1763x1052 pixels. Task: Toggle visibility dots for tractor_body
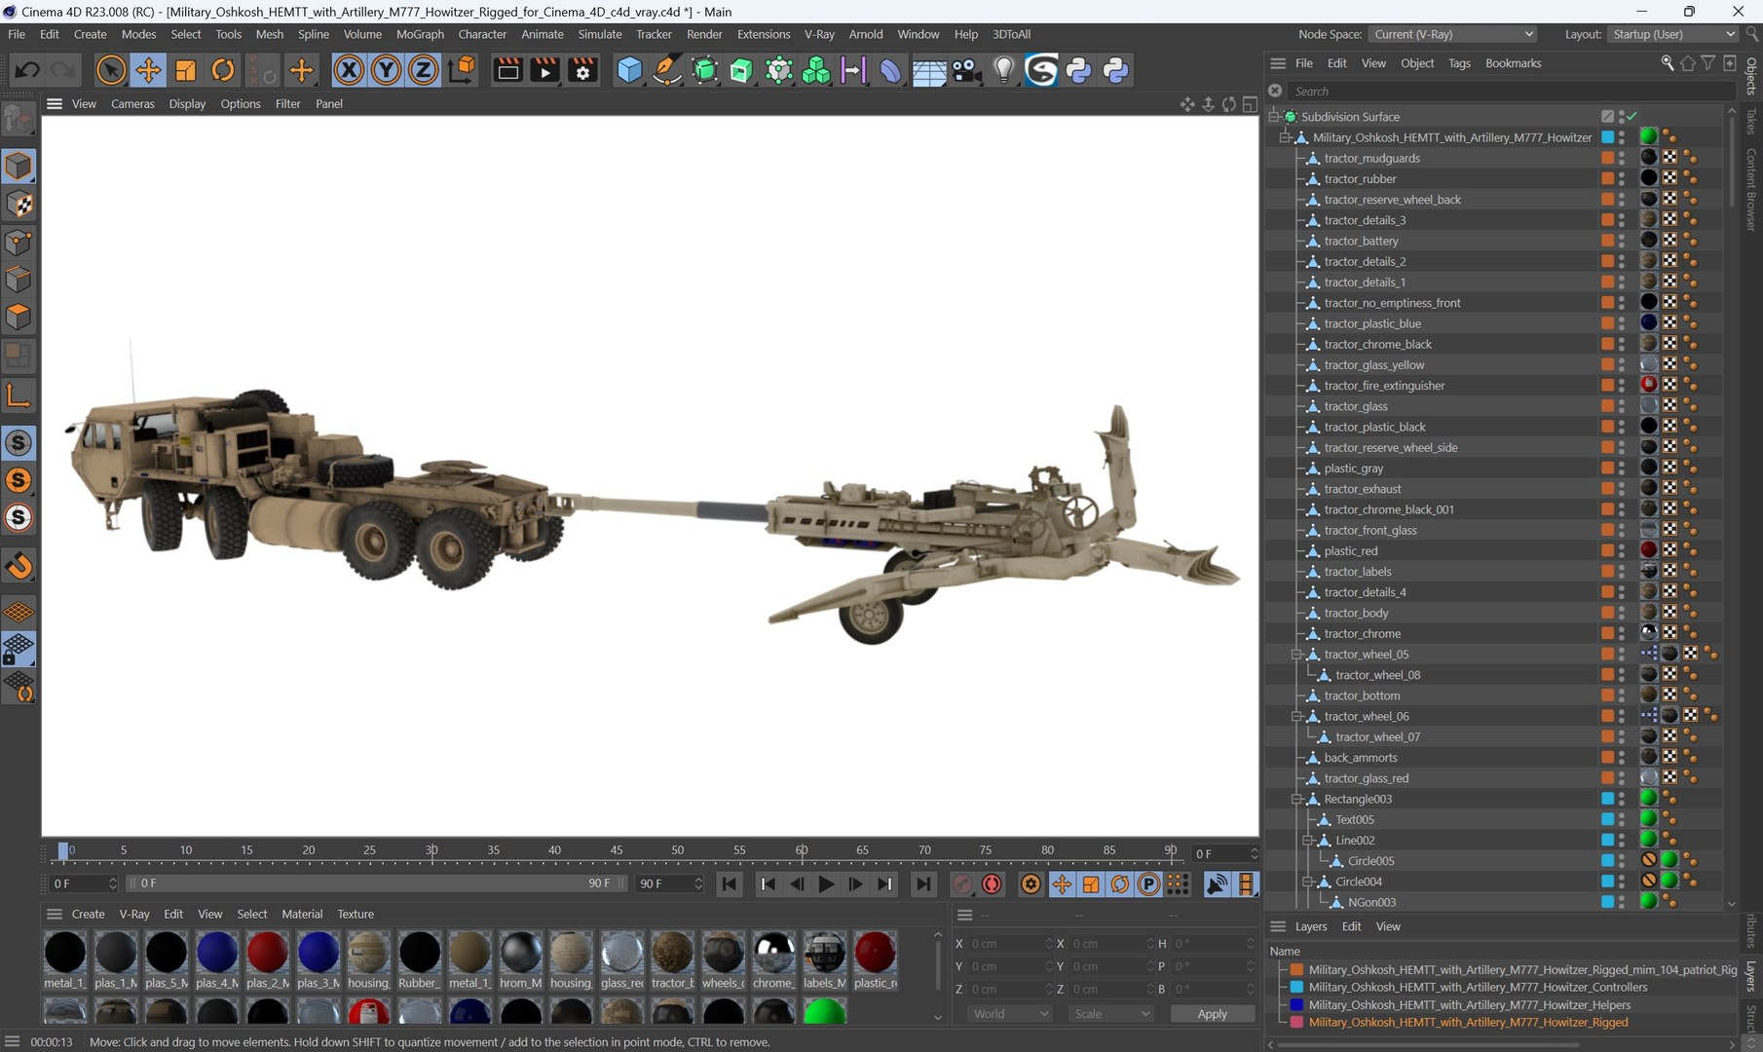(1622, 613)
